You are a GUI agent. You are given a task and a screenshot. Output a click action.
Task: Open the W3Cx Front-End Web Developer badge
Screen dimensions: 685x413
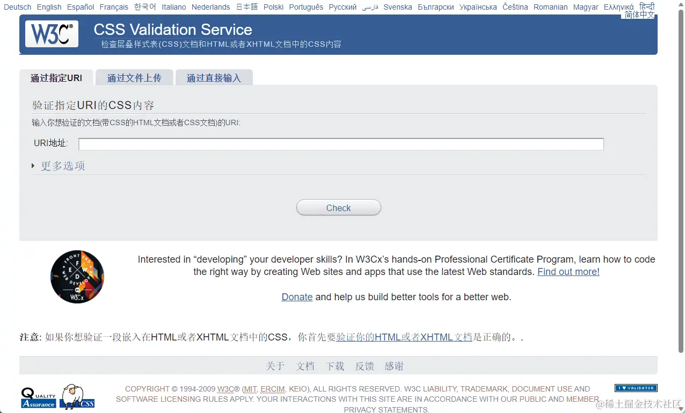point(77,277)
